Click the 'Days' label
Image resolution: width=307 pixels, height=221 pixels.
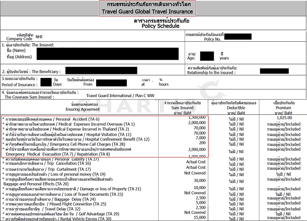[57, 84]
